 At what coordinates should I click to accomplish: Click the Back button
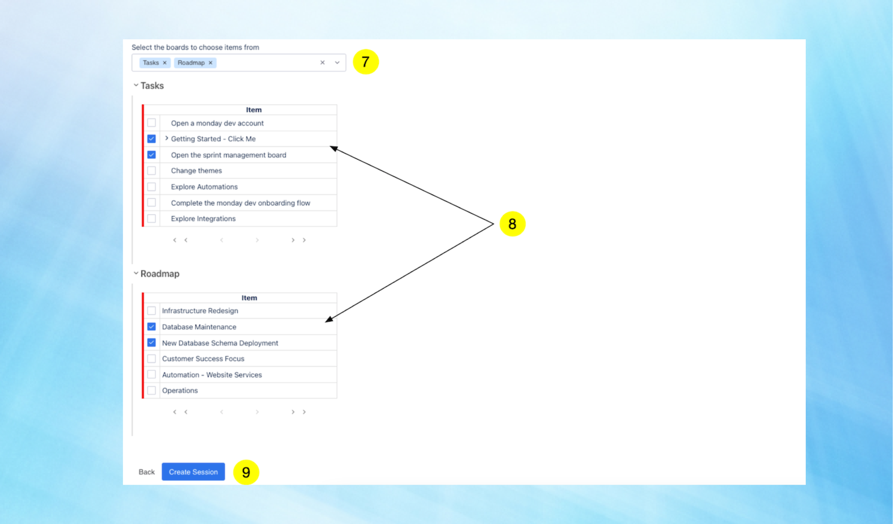[147, 472]
